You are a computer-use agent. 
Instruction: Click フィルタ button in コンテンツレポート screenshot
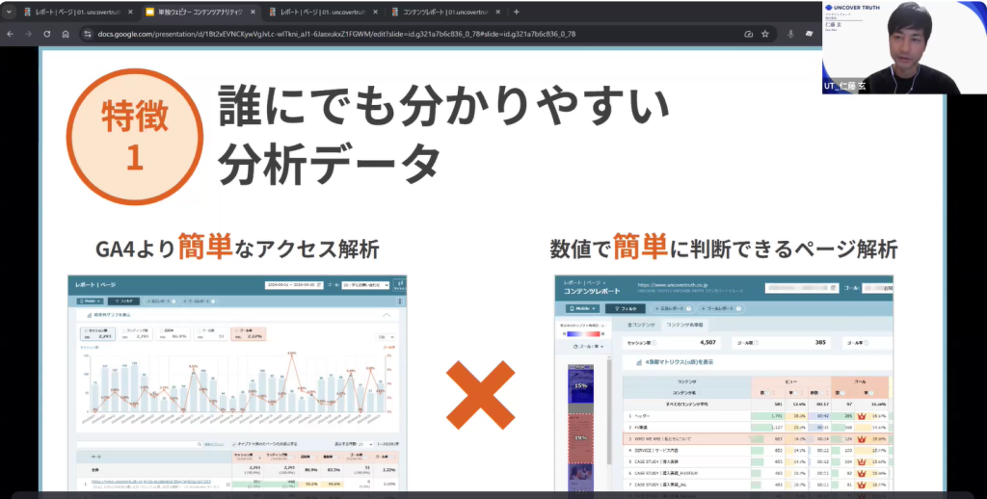(x=625, y=309)
